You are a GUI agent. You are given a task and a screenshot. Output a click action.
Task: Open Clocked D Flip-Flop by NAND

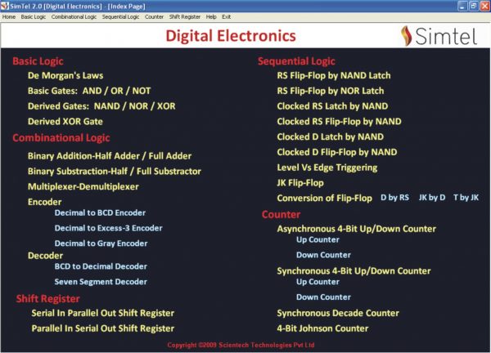click(x=337, y=152)
